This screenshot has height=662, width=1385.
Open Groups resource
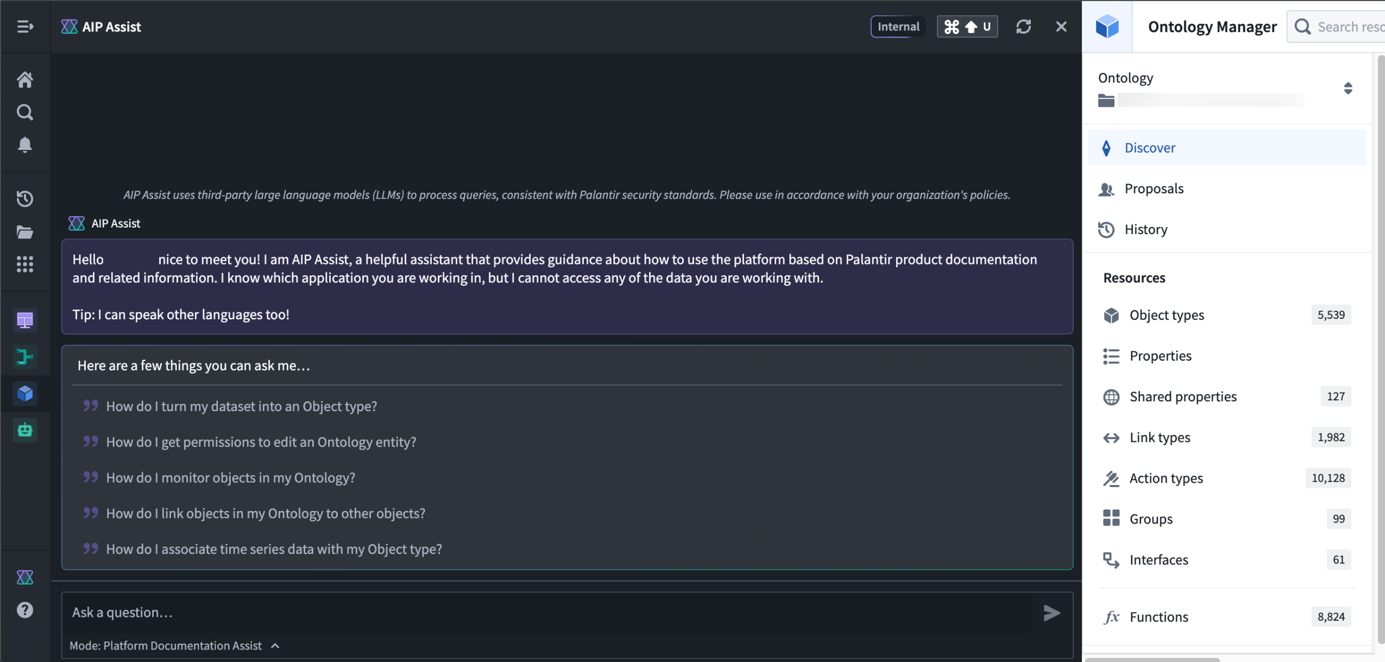click(x=1227, y=519)
